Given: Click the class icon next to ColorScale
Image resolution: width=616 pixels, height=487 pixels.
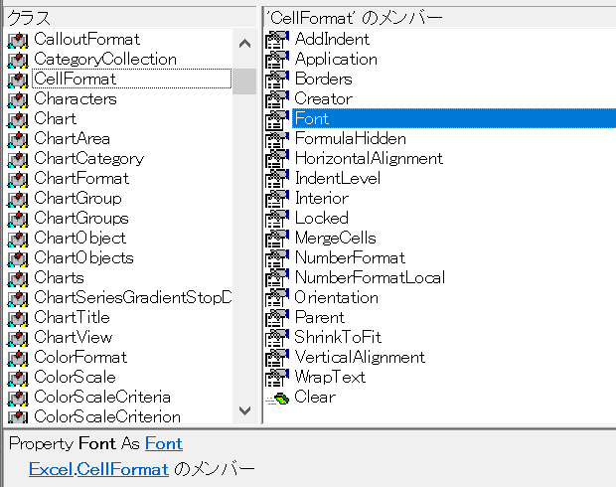Looking at the screenshot, I should [18, 378].
